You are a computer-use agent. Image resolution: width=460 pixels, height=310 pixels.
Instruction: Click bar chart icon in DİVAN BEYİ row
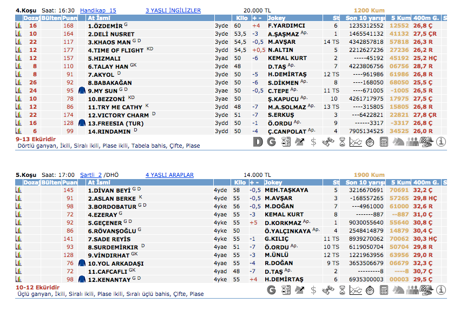[x=19, y=190]
